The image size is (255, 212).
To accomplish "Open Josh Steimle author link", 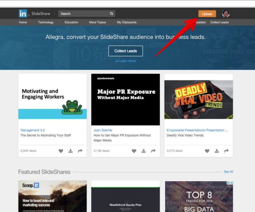I will click(103, 130).
